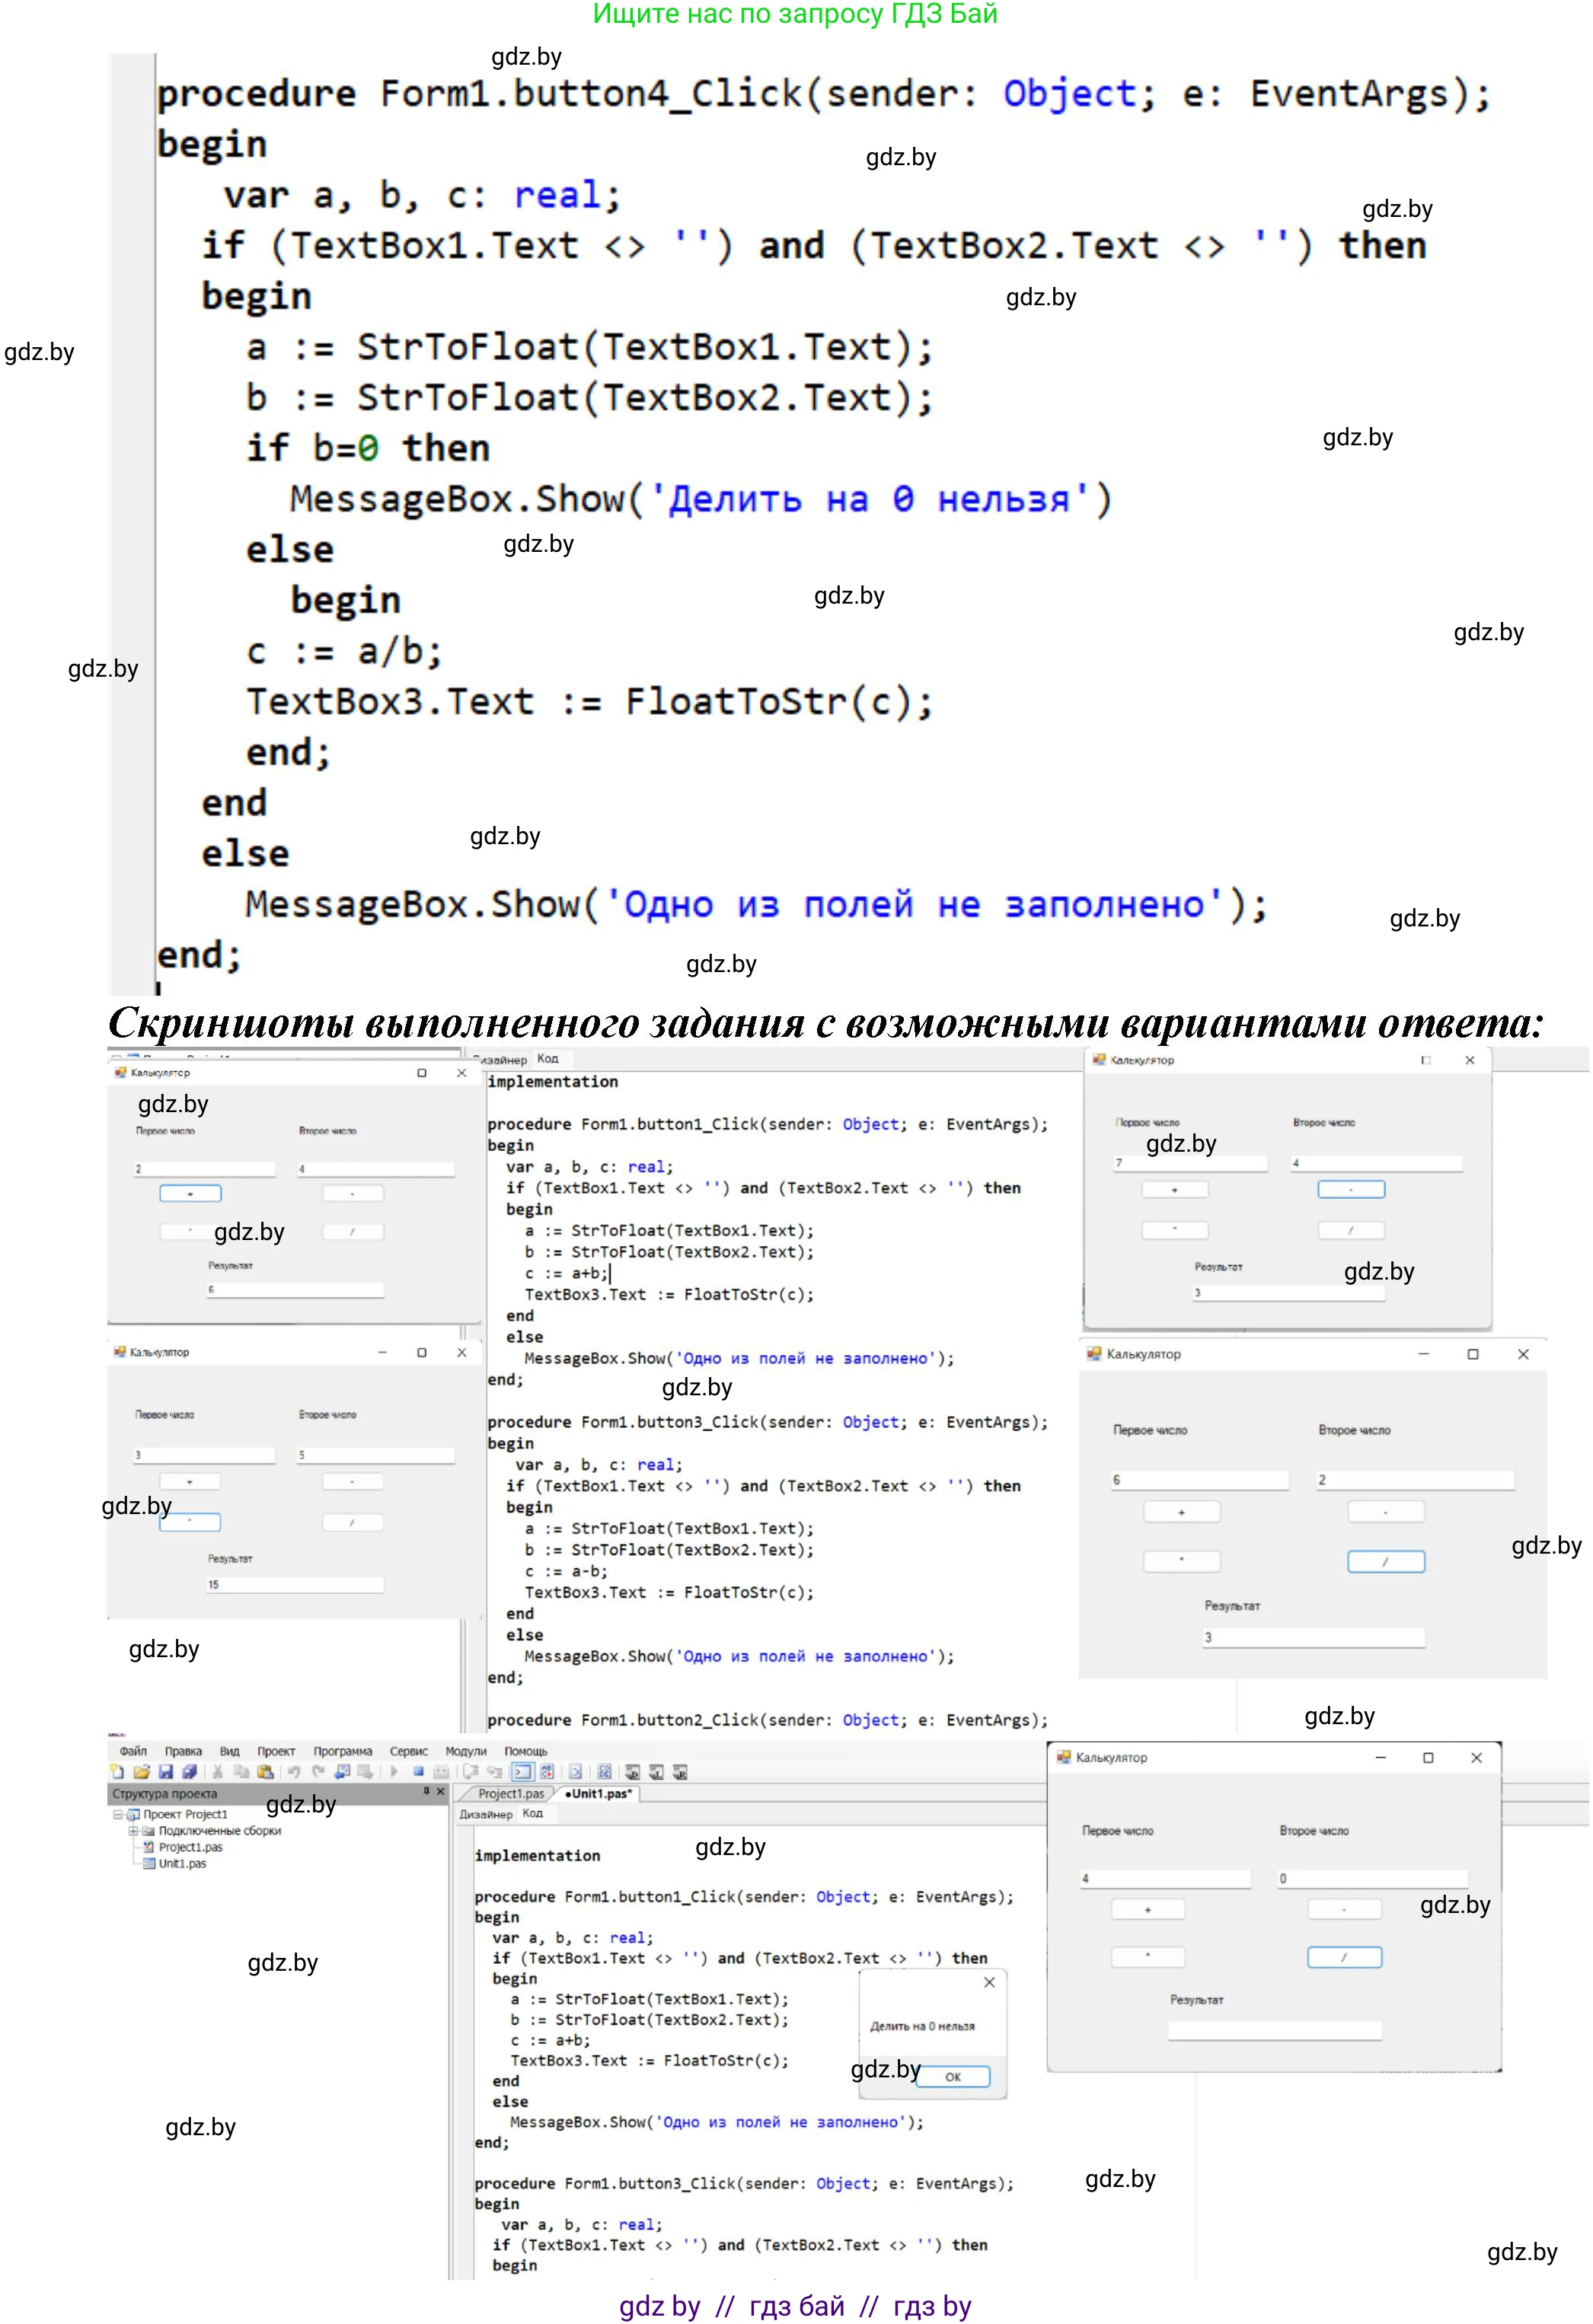Click the Save All toolbar icon
Image resolution: width=1593 pixels, height=2324 pixels.
pyautogui.click(x=189, y=1772)
